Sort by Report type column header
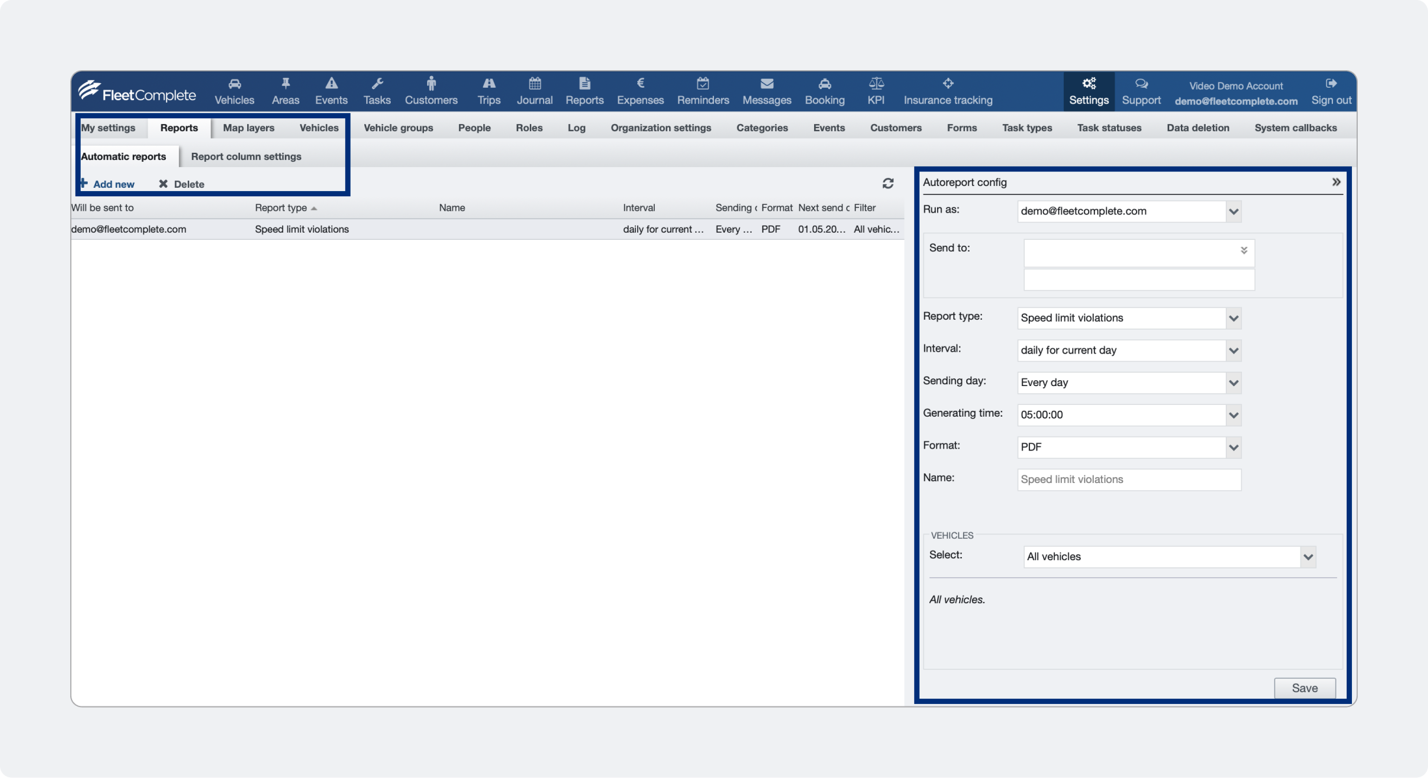This screenshot has width=1428, height=778. 285,208
